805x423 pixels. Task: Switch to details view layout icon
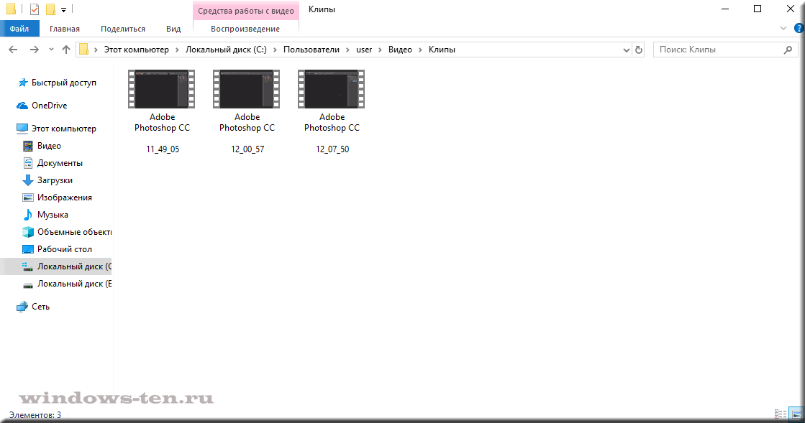pos(781,414)
